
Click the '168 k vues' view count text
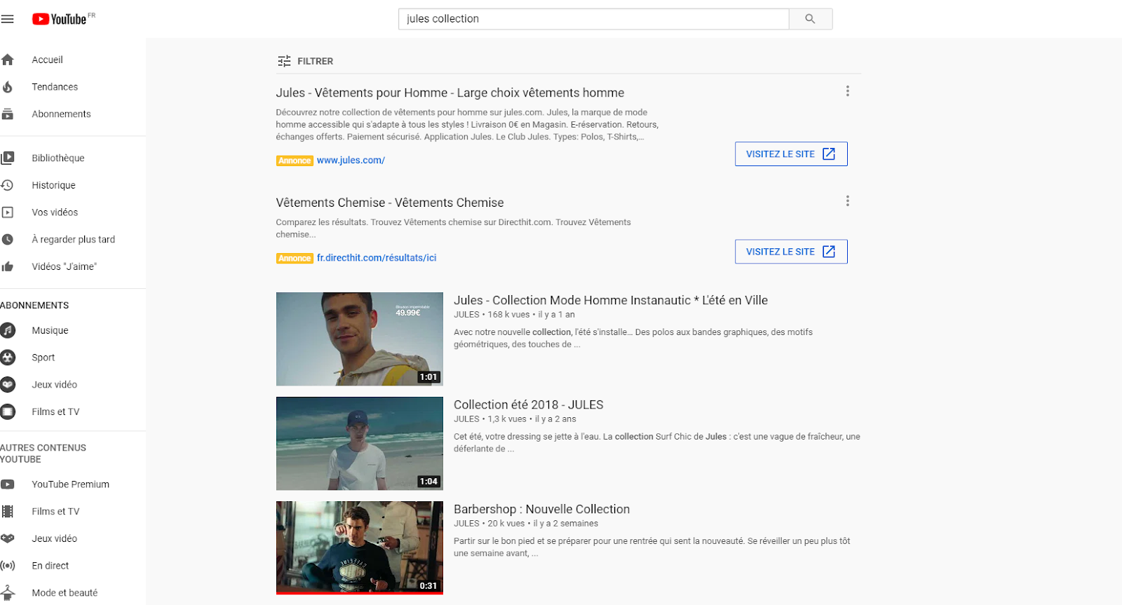[508, 315]
